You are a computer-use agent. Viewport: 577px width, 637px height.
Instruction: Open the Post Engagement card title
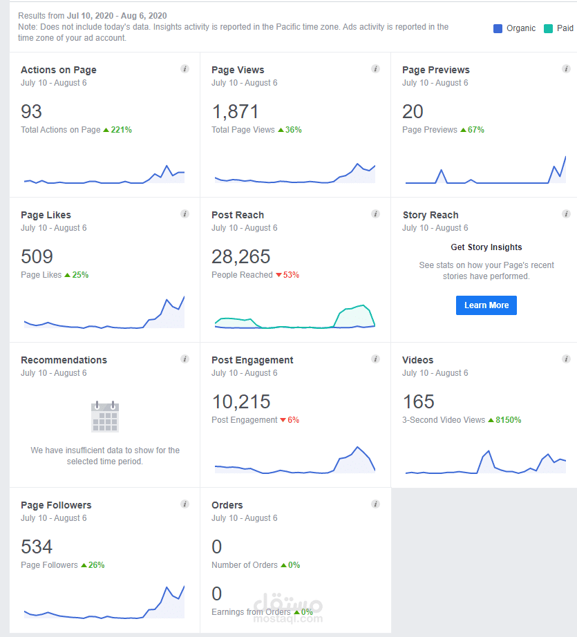[x=252, y=360]
